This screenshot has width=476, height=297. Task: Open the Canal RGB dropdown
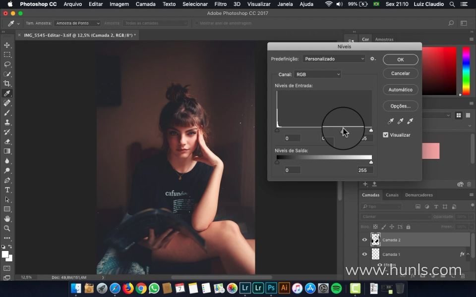pyautogui.click(x=317, y=74)
